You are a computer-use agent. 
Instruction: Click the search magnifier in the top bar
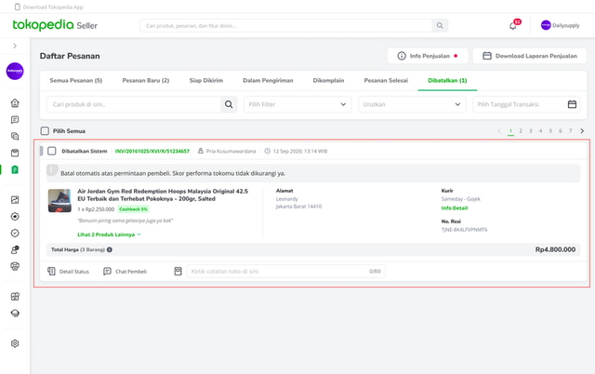(440, 26)
